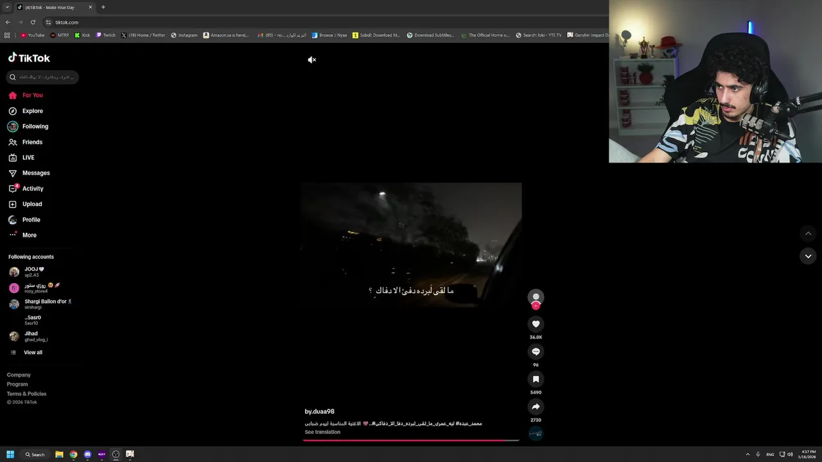The height and width of the screenshot is (462, 822).
Task: Like the video with the heart icon
Action: pos(536,324)
